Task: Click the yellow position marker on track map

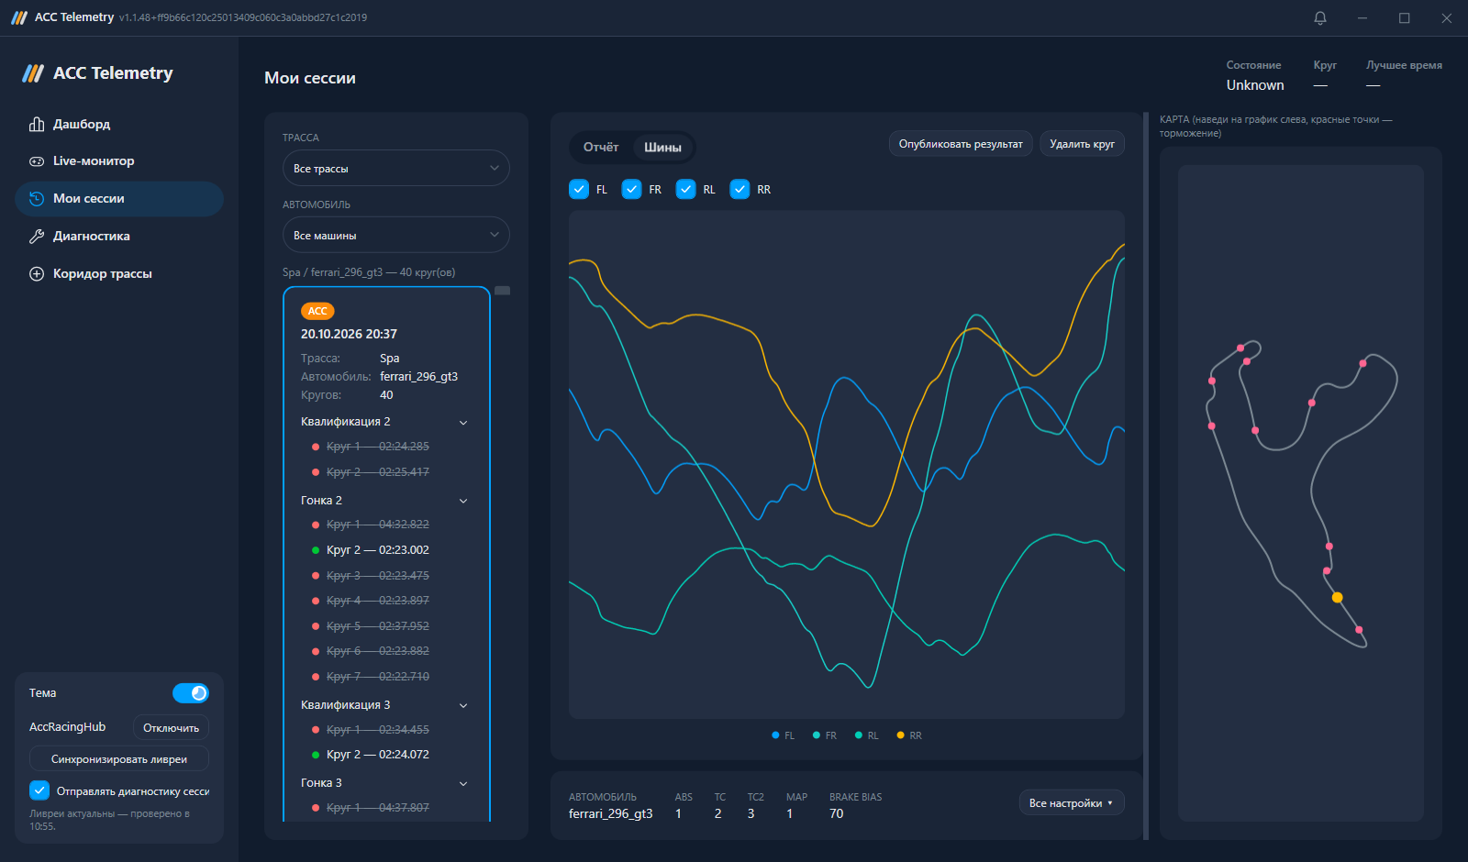Action: (x=1337, y=598)
